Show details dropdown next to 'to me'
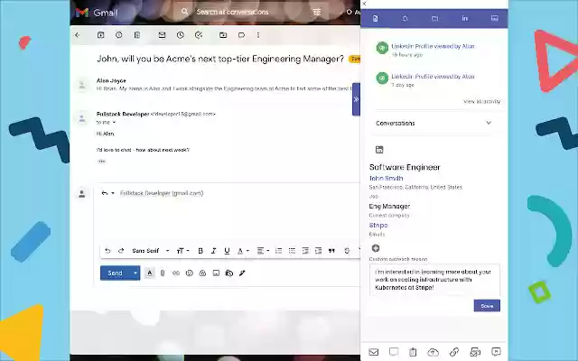The height and width of the screenshot is (361, 578). pos(114,123)
